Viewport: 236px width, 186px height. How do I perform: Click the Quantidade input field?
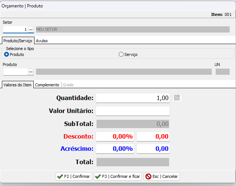[133, 98]
